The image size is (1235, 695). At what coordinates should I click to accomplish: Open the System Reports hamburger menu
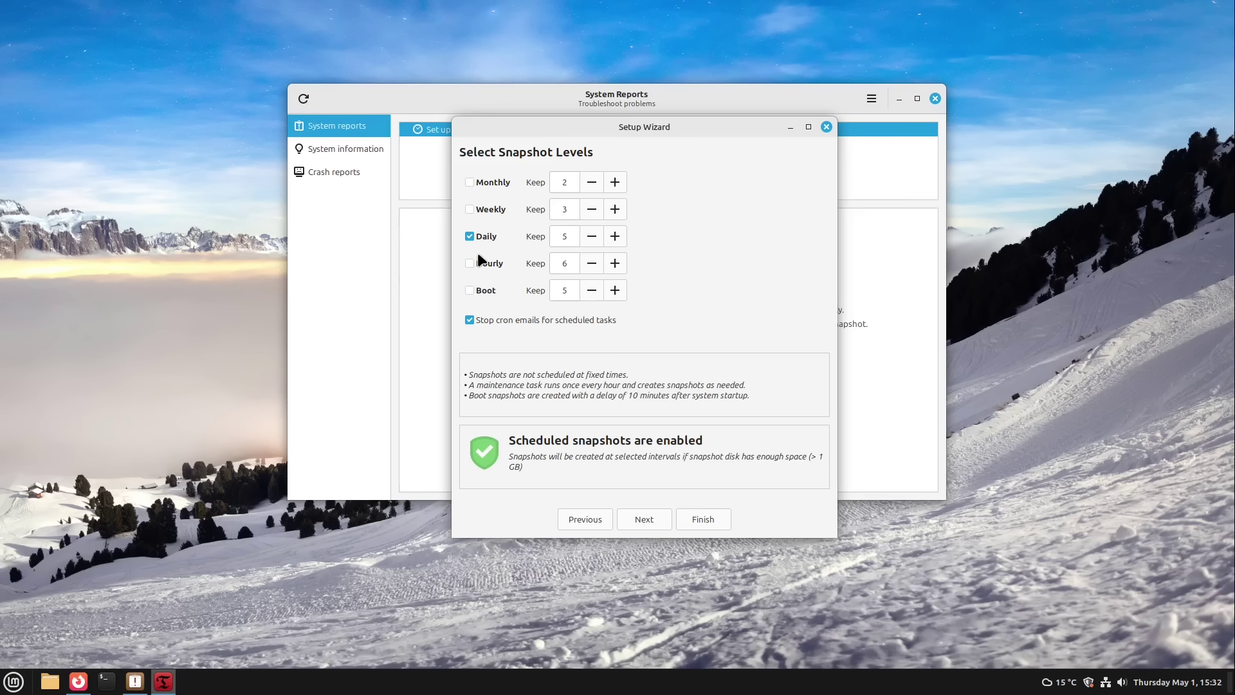pos(872,98)
